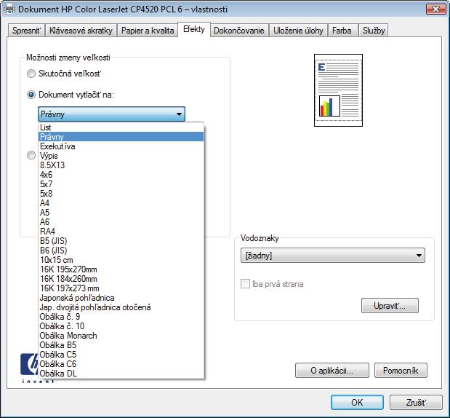Choose A4 paper size
450x418 pixels.
121,203
